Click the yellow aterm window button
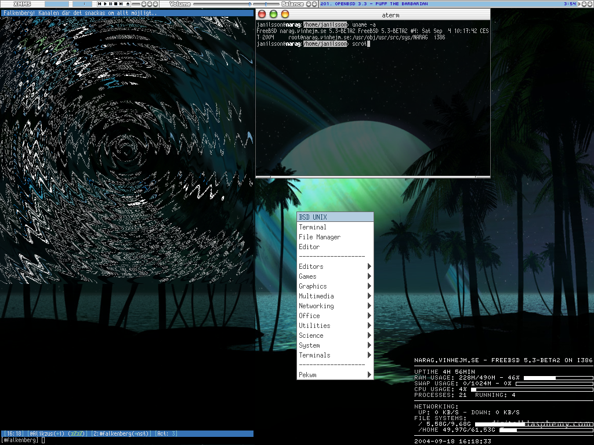Image resolution: width=594 pixels, height=445 pixels. click(285, 14)
